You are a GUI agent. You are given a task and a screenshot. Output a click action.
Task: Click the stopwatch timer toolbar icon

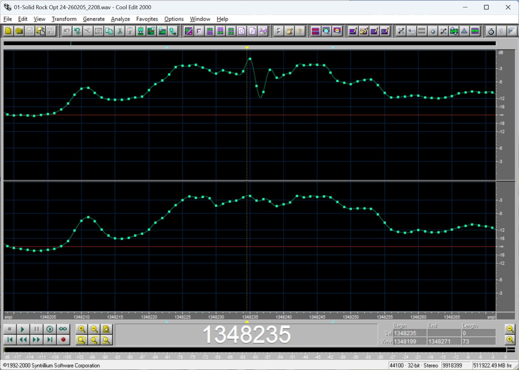tap(491, 31)
